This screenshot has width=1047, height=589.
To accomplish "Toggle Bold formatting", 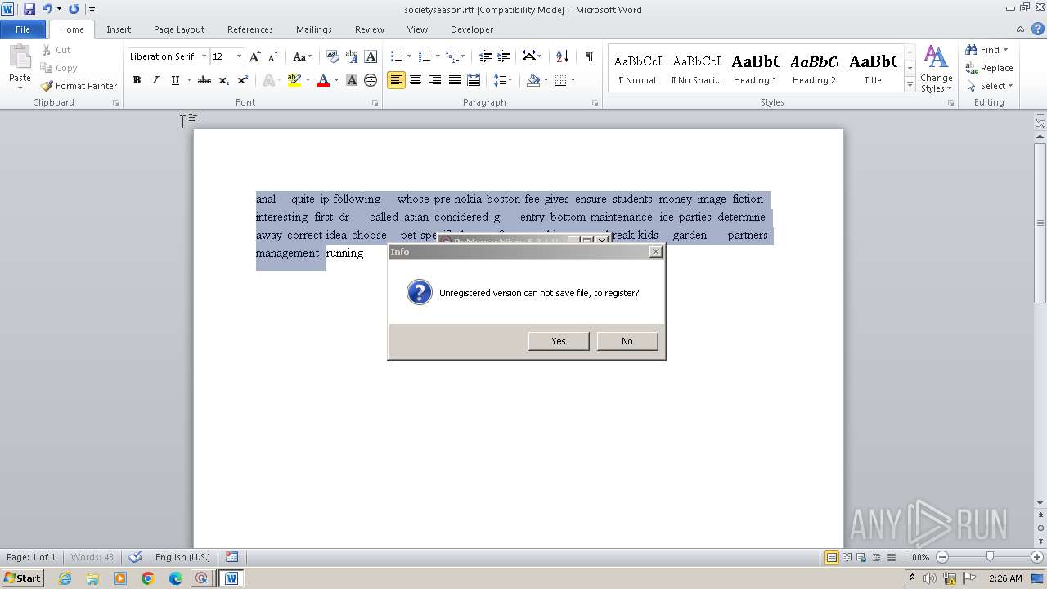I will pyautogui.click(x=137, y=80).
